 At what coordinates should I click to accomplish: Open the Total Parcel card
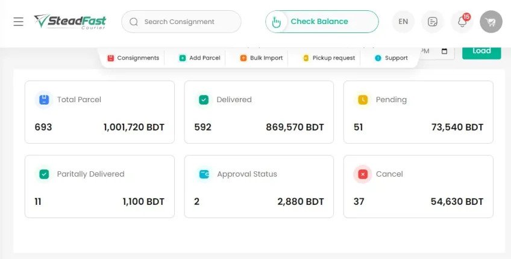click(99, 112)
